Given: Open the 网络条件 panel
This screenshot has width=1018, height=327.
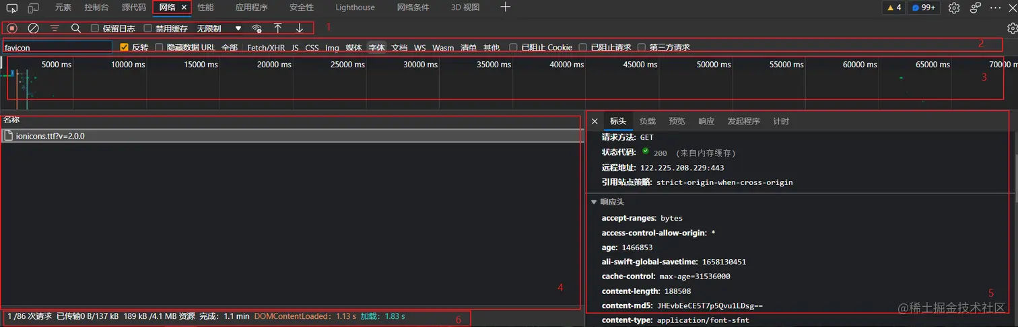Looking at the screenshot, I should coord(413,7).
